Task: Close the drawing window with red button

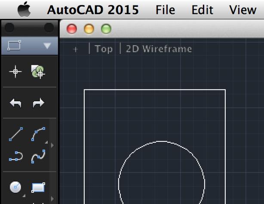Action: 72,29
